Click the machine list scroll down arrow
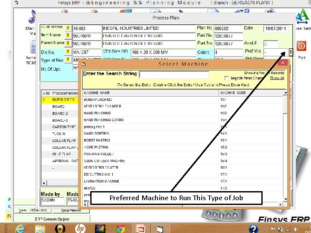 pyautogui.click(x=286, y=199)
